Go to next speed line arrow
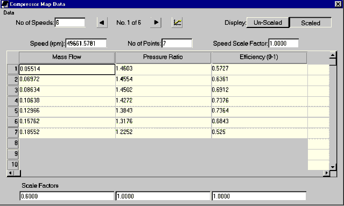Image resolution: width=344 pixels, height=206 pixels. [156, 23]
